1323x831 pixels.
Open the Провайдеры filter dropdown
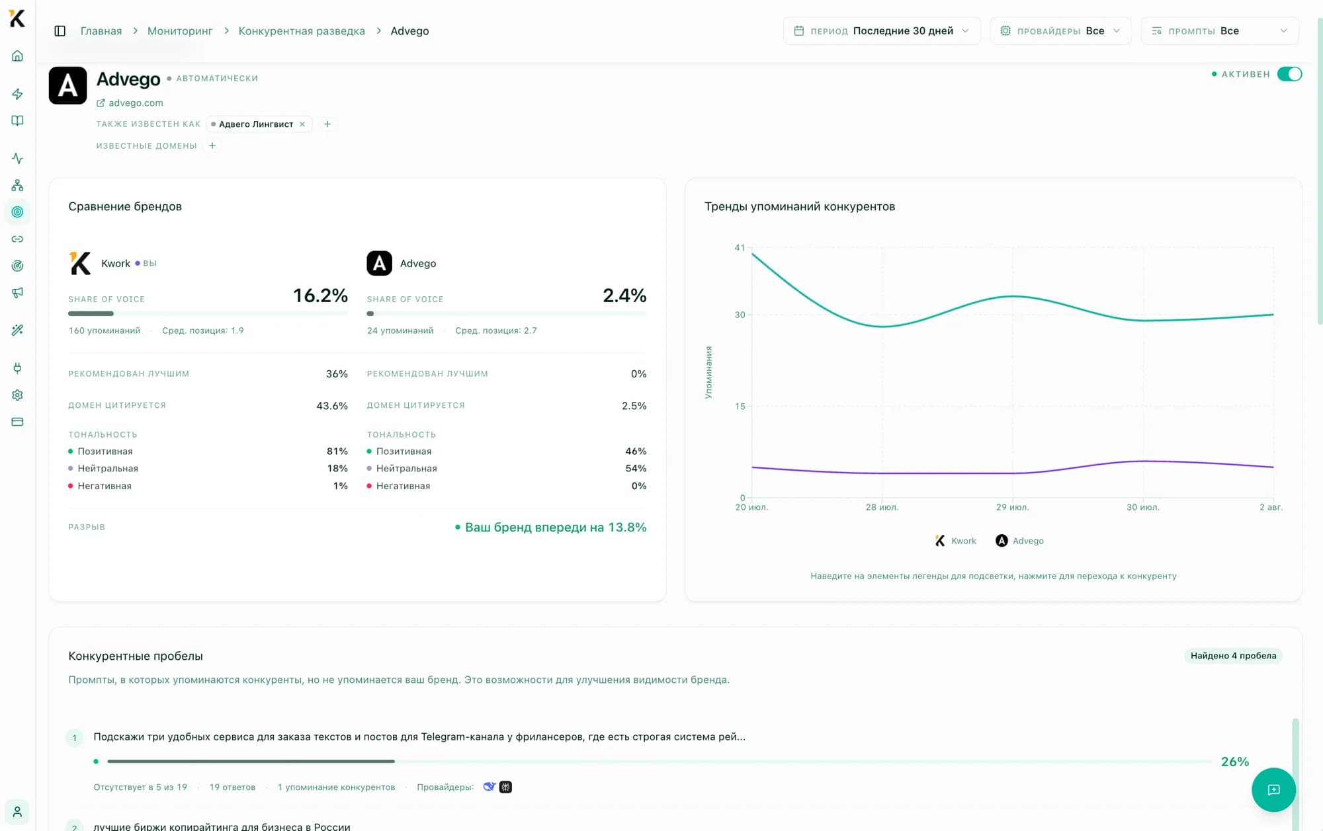1060,31
